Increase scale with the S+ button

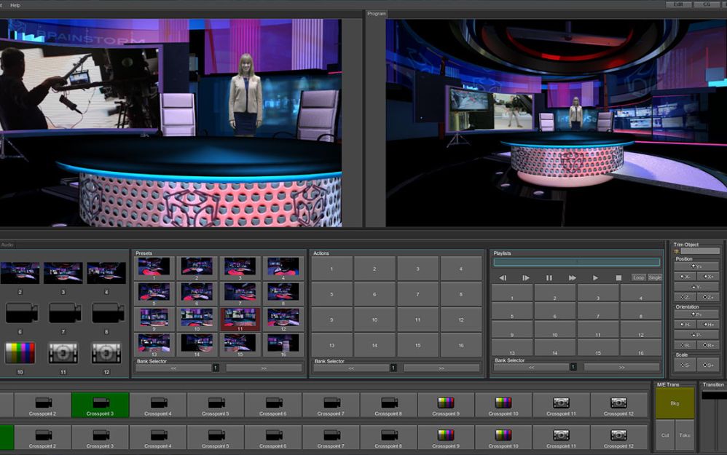(x=708, y=365)
